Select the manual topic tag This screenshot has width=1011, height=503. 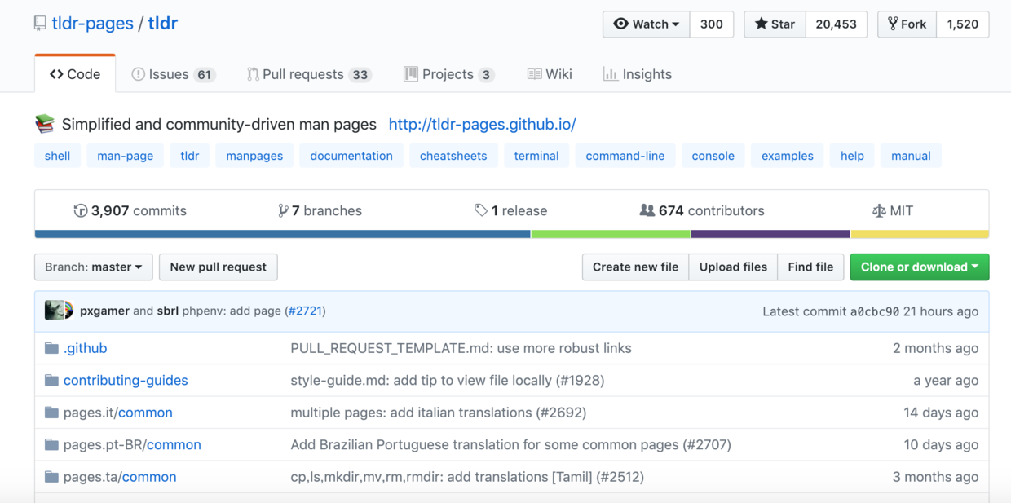pos(911,156)
